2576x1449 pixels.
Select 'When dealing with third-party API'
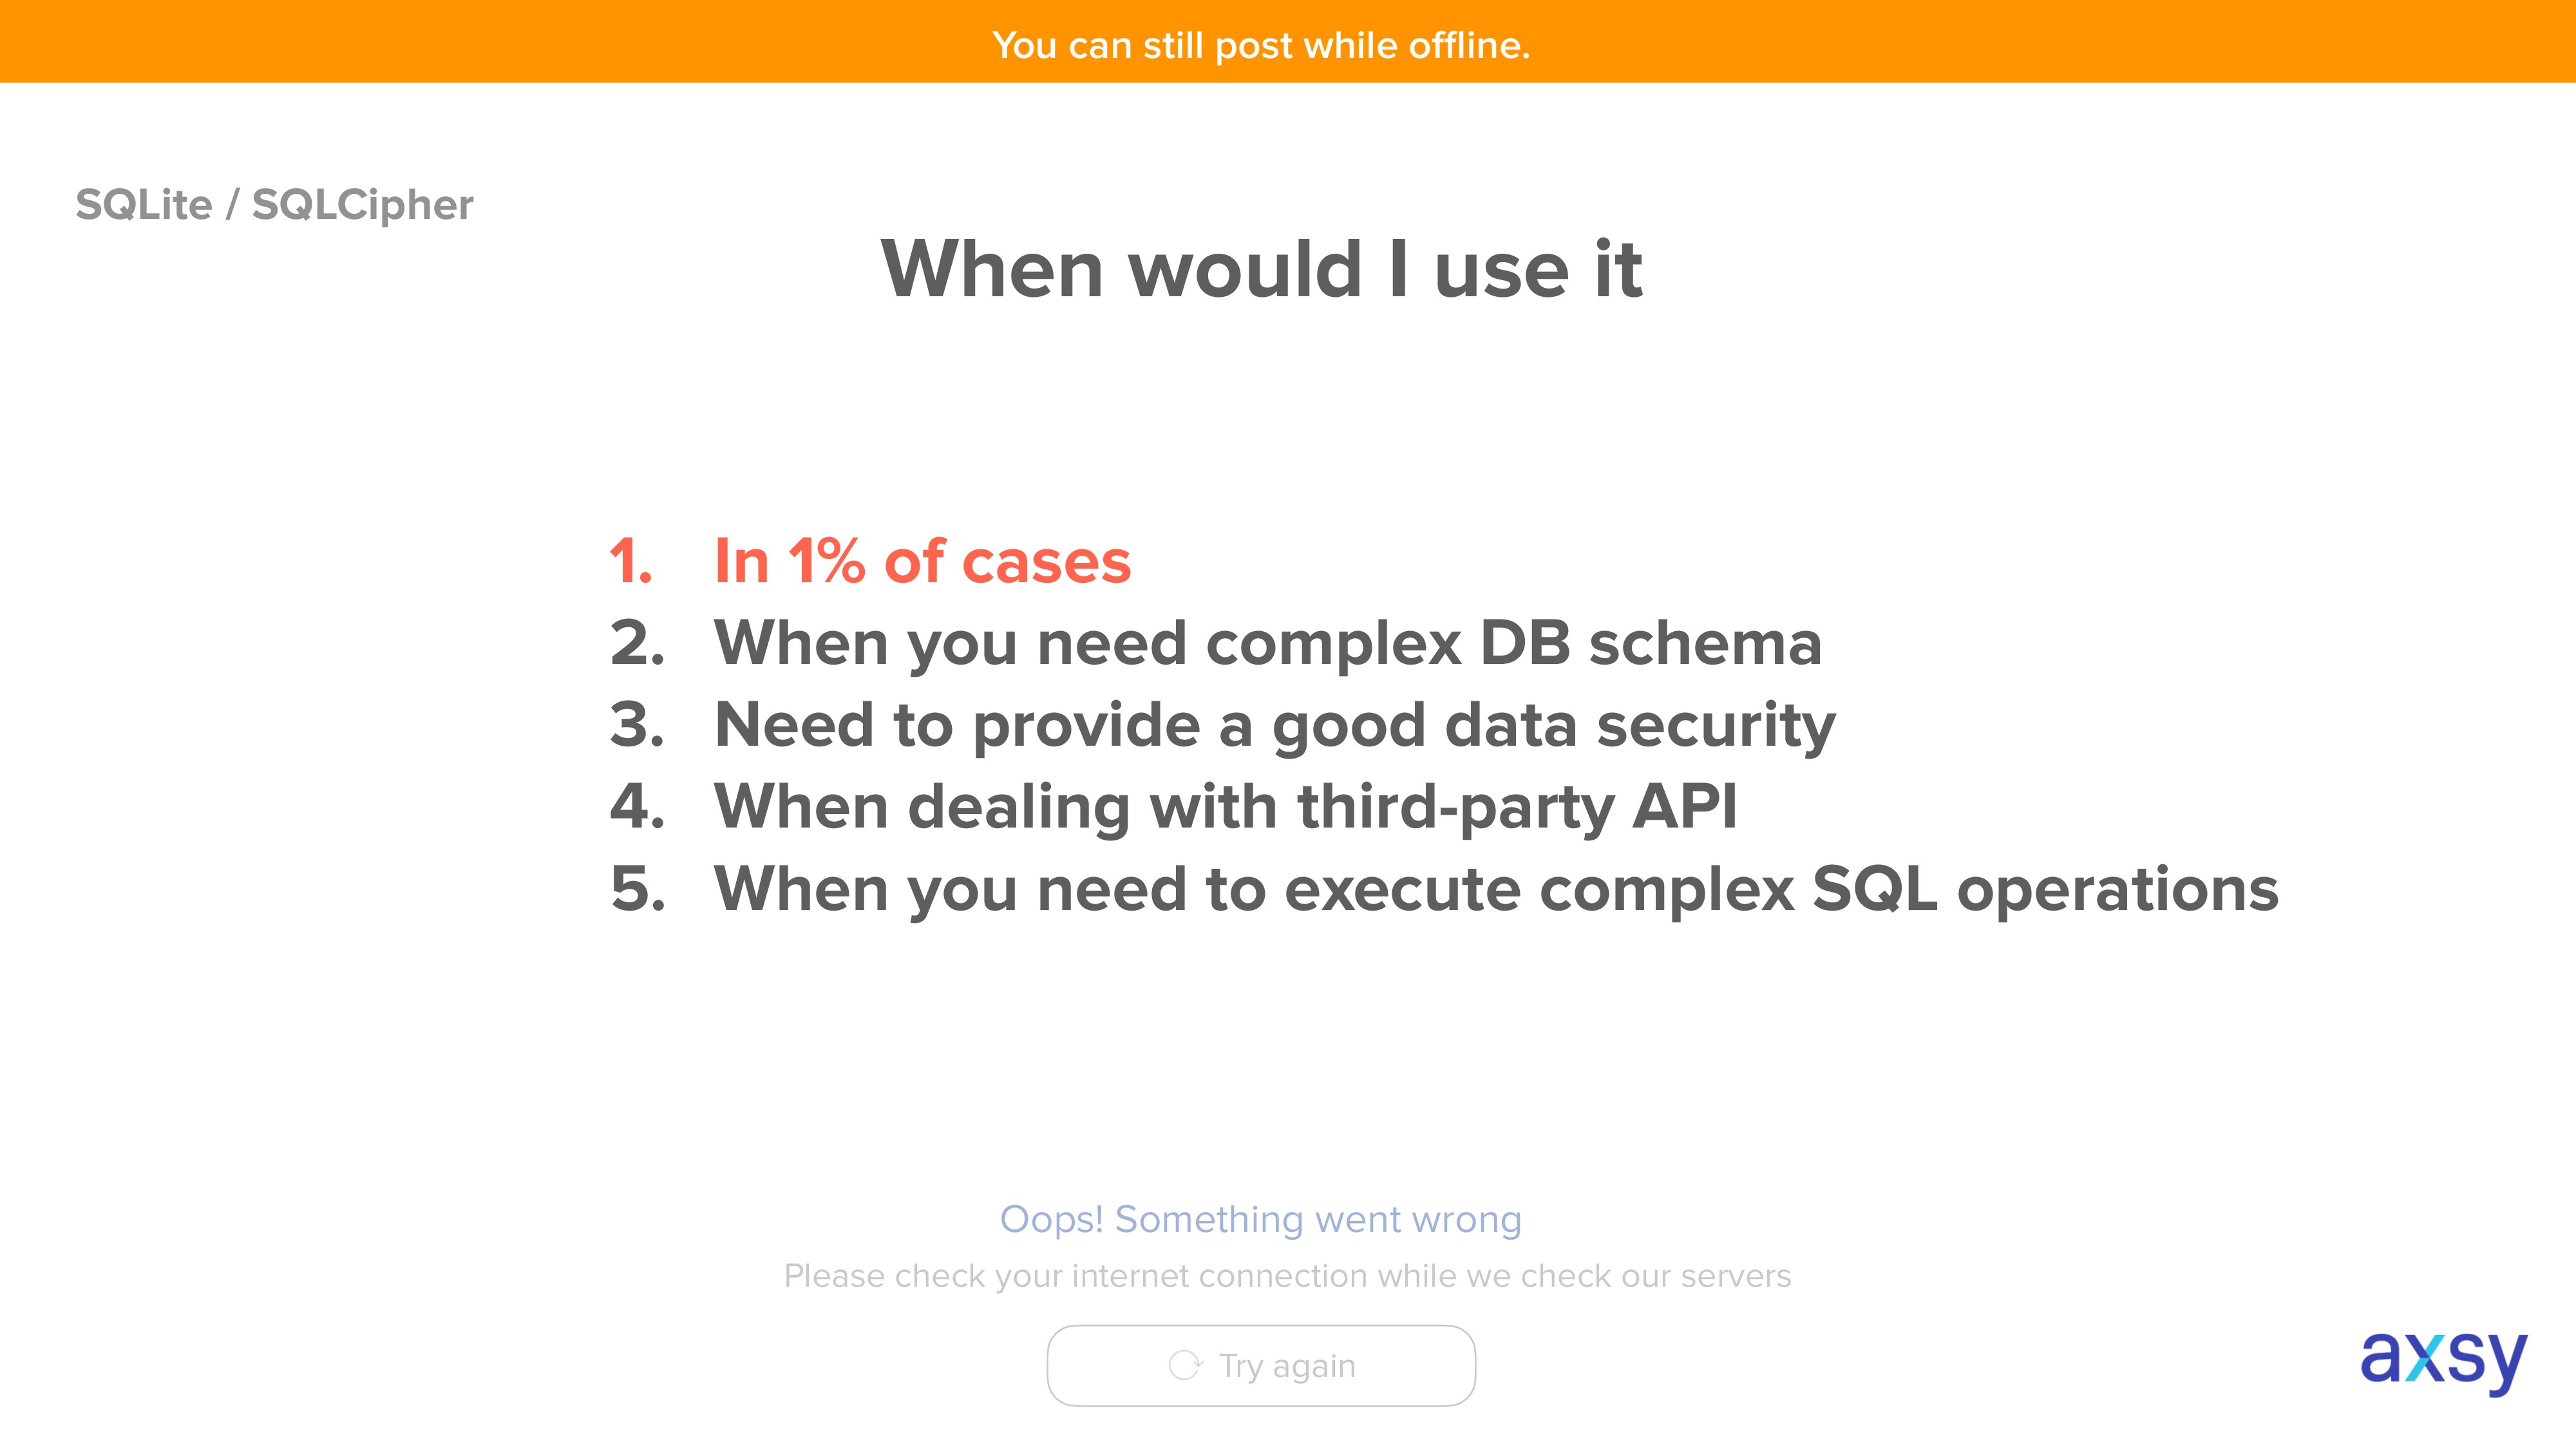point(1225,807)
